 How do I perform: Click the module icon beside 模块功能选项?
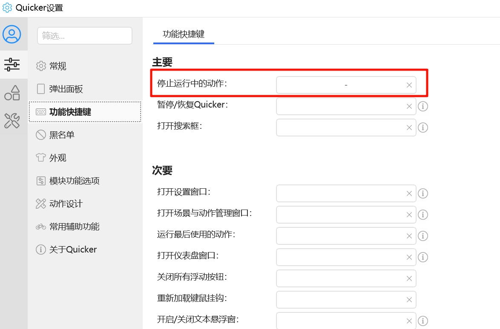[41, 181]
